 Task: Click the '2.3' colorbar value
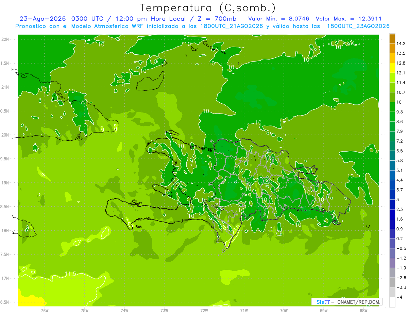pos(400,209)
